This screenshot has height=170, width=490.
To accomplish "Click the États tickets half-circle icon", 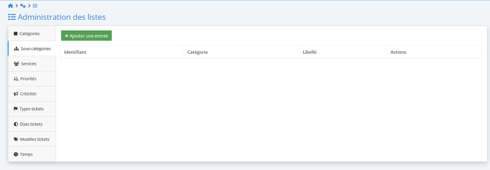I will click(x=16, y=124).
